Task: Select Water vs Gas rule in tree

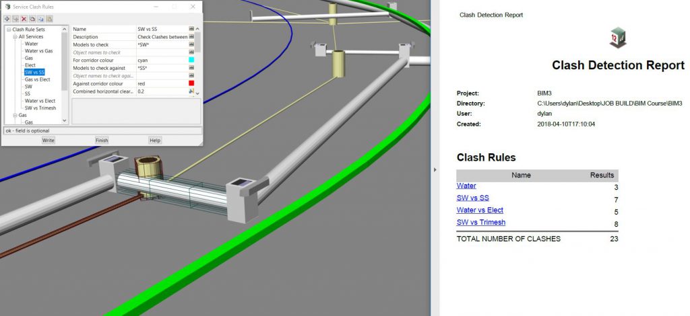Action: coord(38,51)
